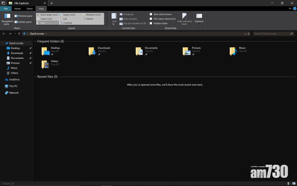Screen dimensions: 297x186
Task: Switch to the Home ribbon tab
Action: coord(18,8)
